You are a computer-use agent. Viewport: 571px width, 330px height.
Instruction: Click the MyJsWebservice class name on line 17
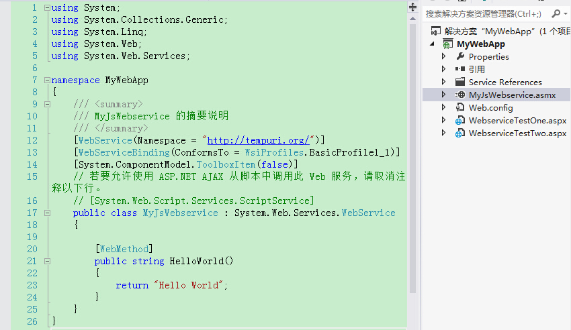pos(180,213)
